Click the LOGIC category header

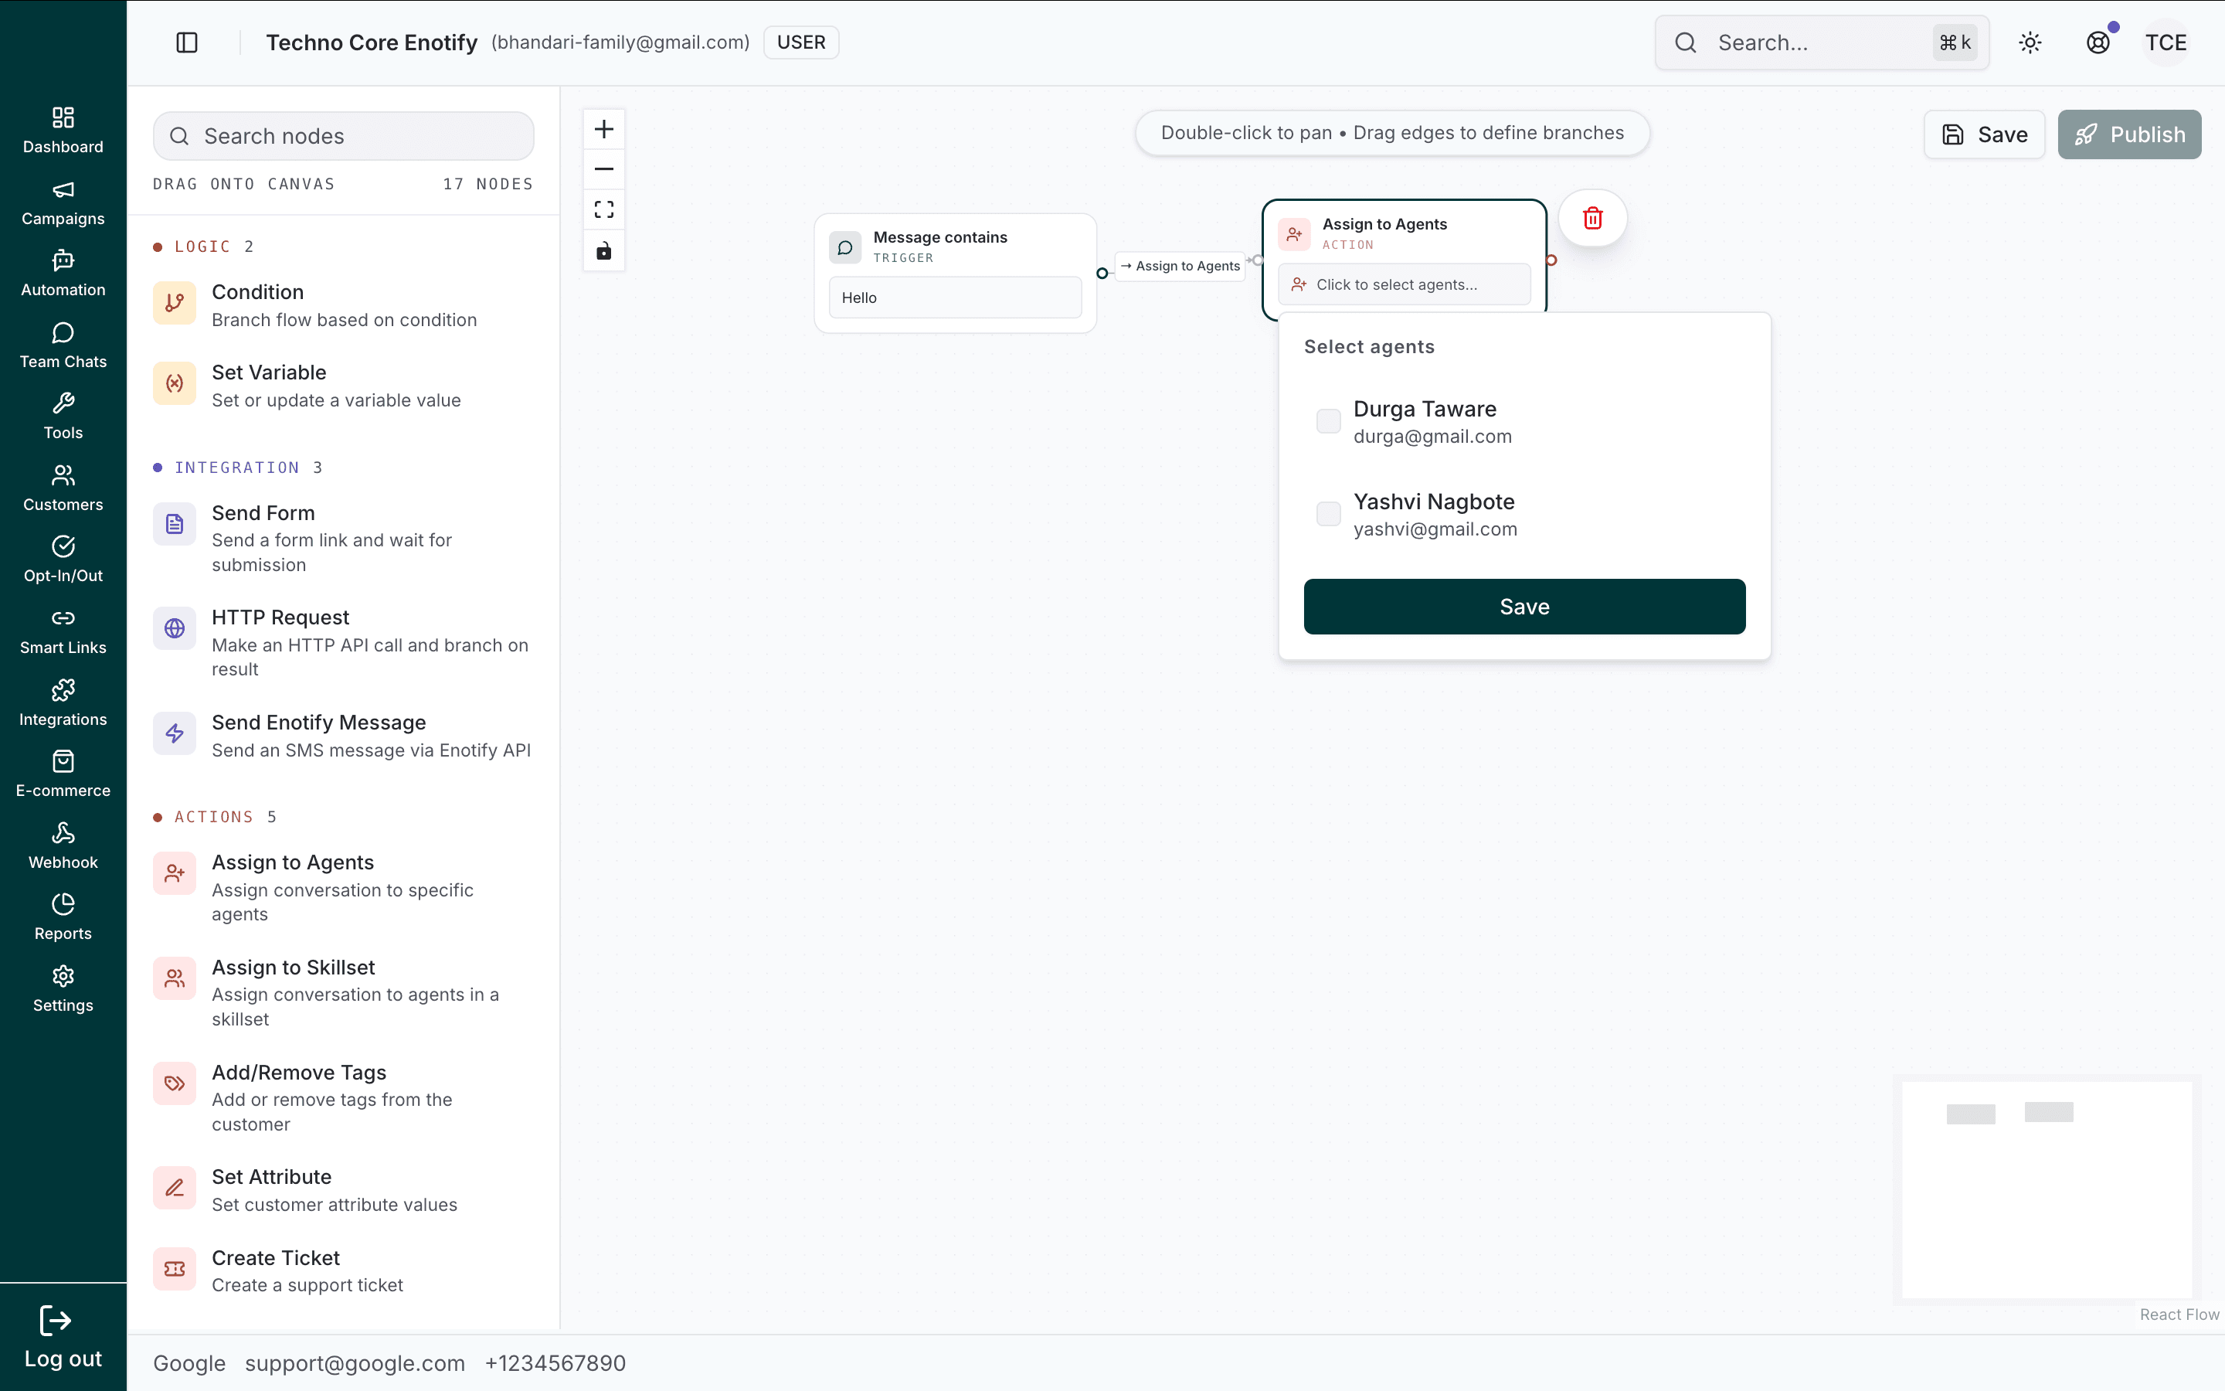pos(203,247)
